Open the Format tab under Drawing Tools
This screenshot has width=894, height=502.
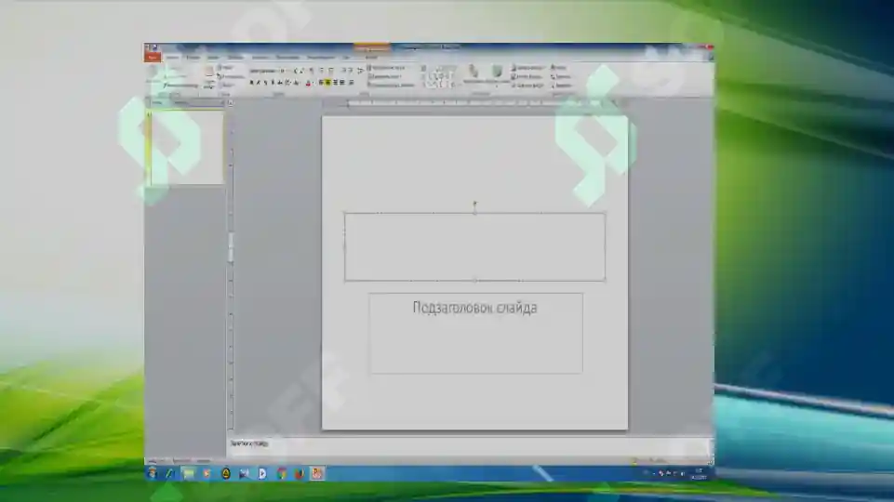pos(372,58)
